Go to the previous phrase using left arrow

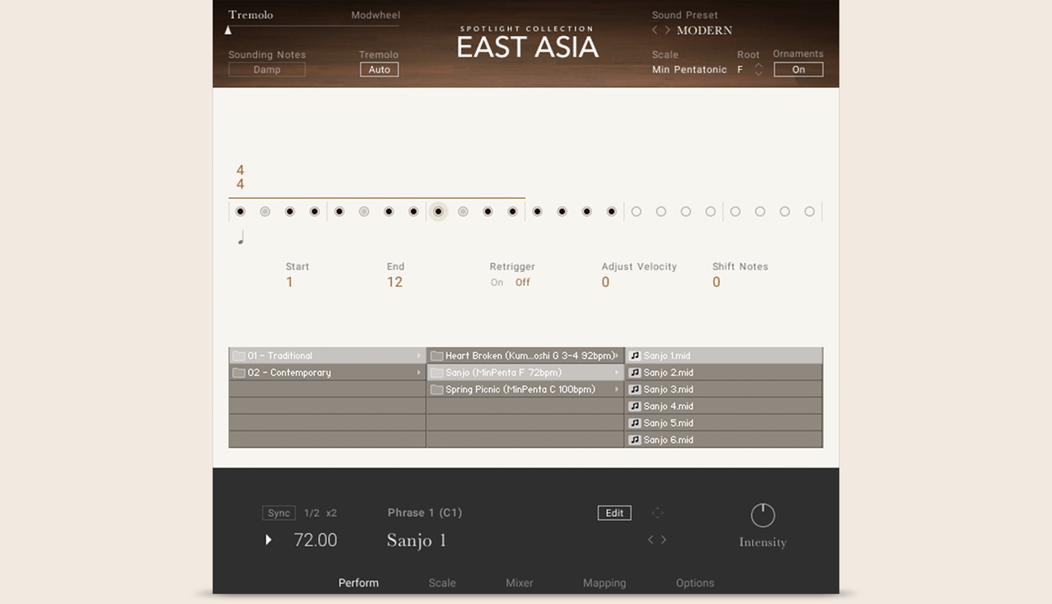(651, 539)
